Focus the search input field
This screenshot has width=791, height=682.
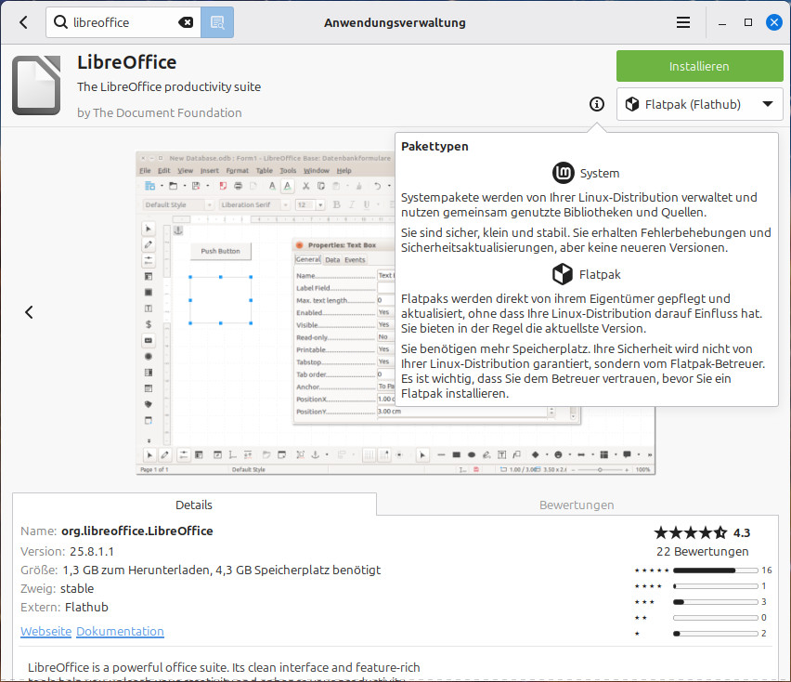(x=121, y=22)
